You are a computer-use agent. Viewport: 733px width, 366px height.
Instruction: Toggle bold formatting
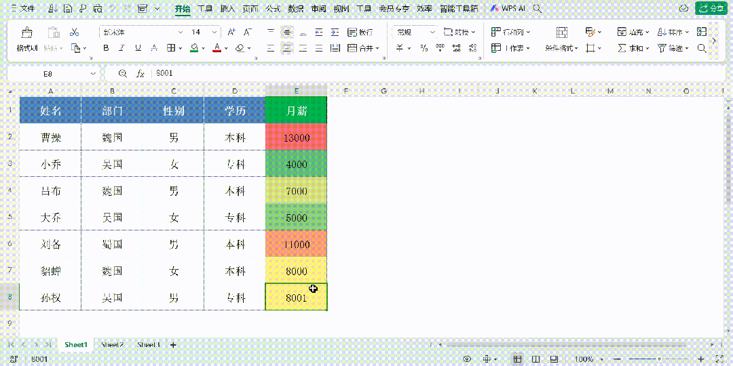[106, 48]
